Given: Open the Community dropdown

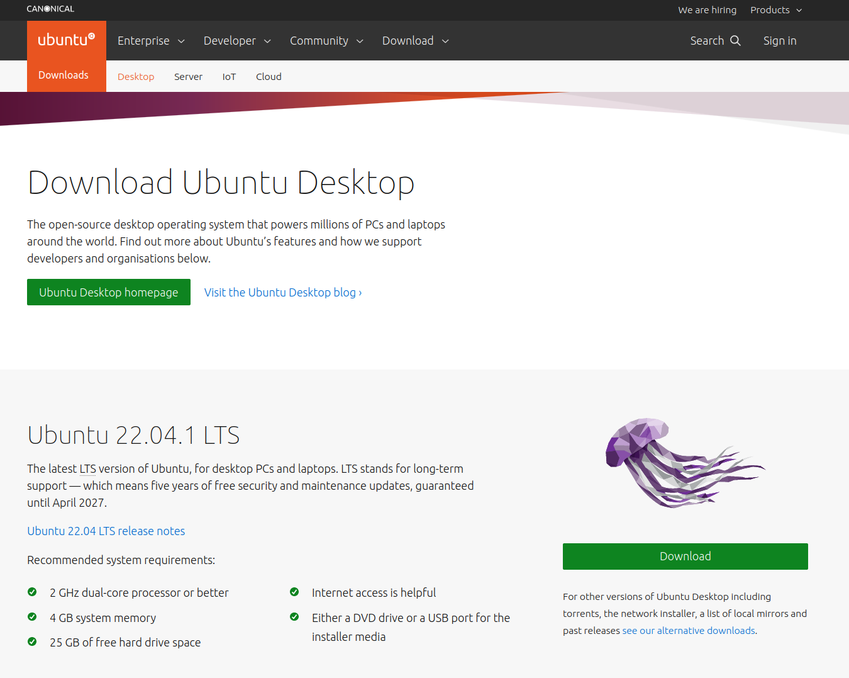Looking at the screenshot, I should [x=326, y=41].
